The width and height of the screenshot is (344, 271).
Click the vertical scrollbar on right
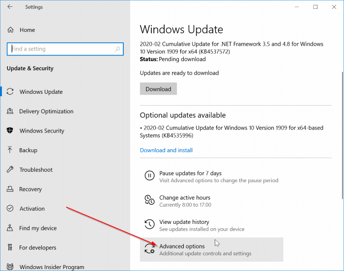coord(343,135)
